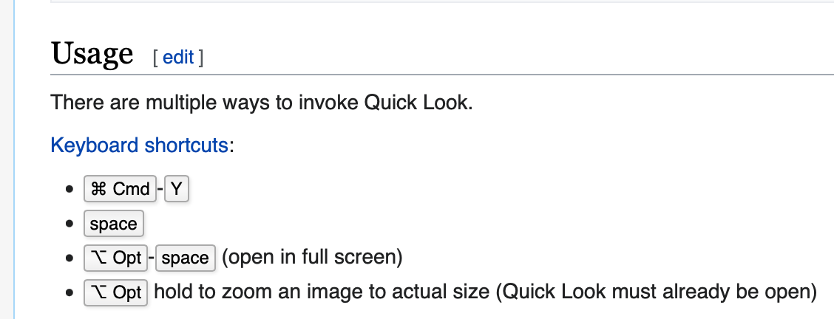The image size is (834, 319).
Task: Click the sentence about invoking Quick Look
Action: pyautogui.click(x=262, y=102)
